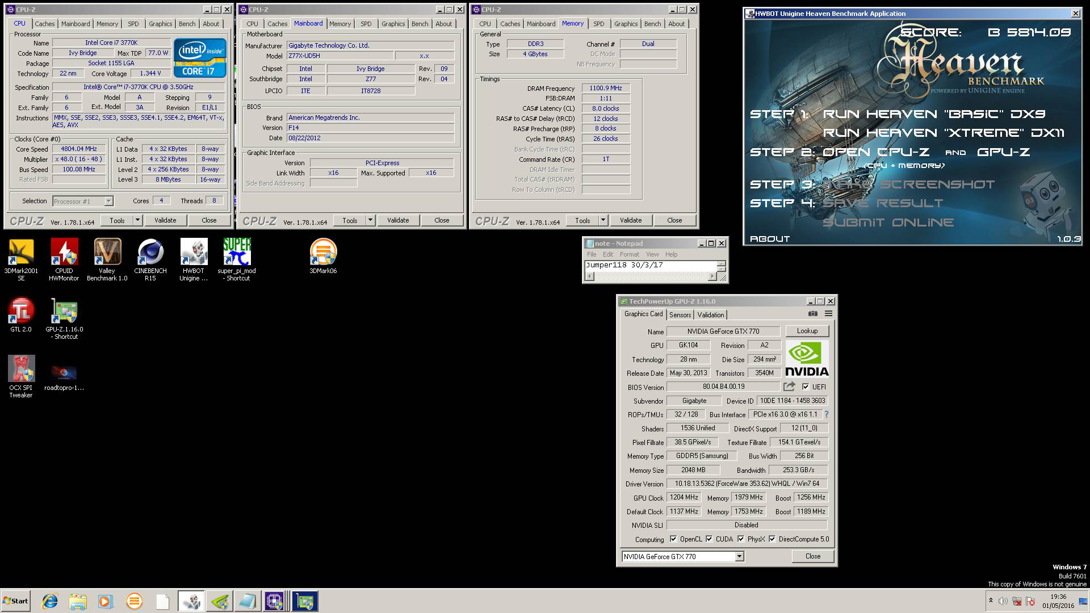The image size is (1090, 613).
Task: Click taskbar clock showing 19:36
Action: point(1058,601)
